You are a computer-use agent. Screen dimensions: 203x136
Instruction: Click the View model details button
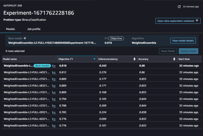click(x=183, y=41)
